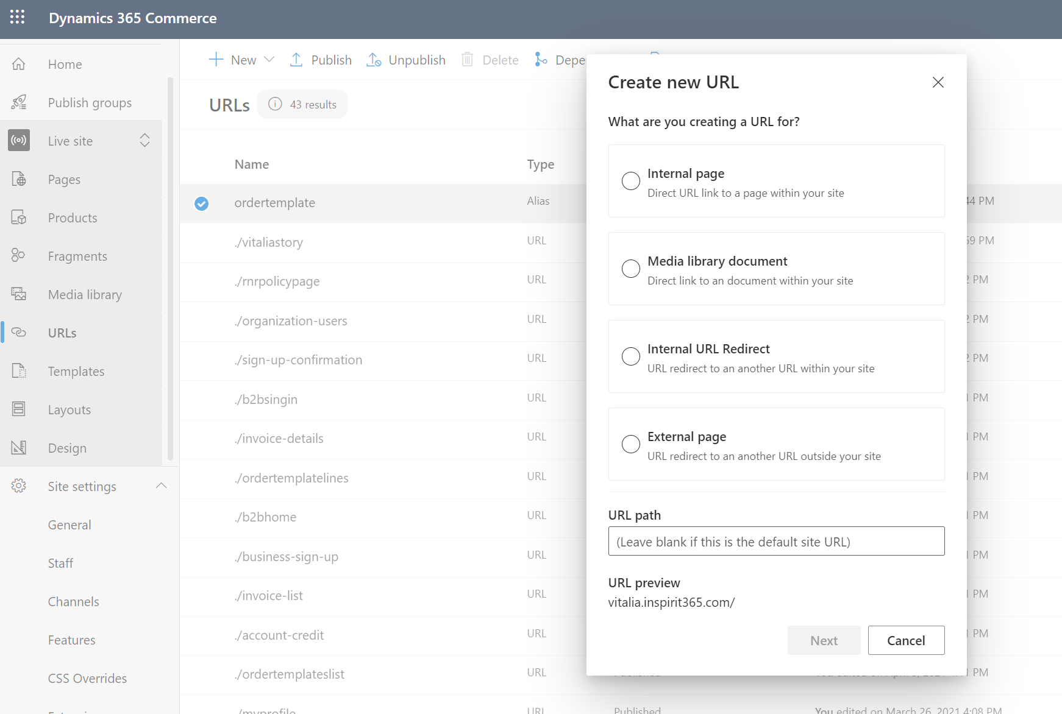Collapse the Site settings section
This screenshot has height=714, width=1062.
pos(161,486)
